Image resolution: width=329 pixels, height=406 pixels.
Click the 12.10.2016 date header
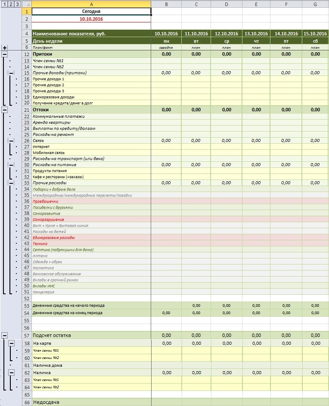point(227,34)
